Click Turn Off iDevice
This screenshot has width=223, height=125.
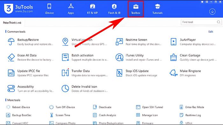[x=62, y=107]
